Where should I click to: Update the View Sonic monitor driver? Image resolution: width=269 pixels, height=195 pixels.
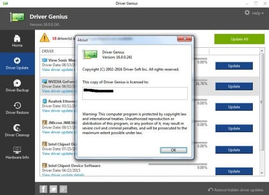[x=234, y=66]
